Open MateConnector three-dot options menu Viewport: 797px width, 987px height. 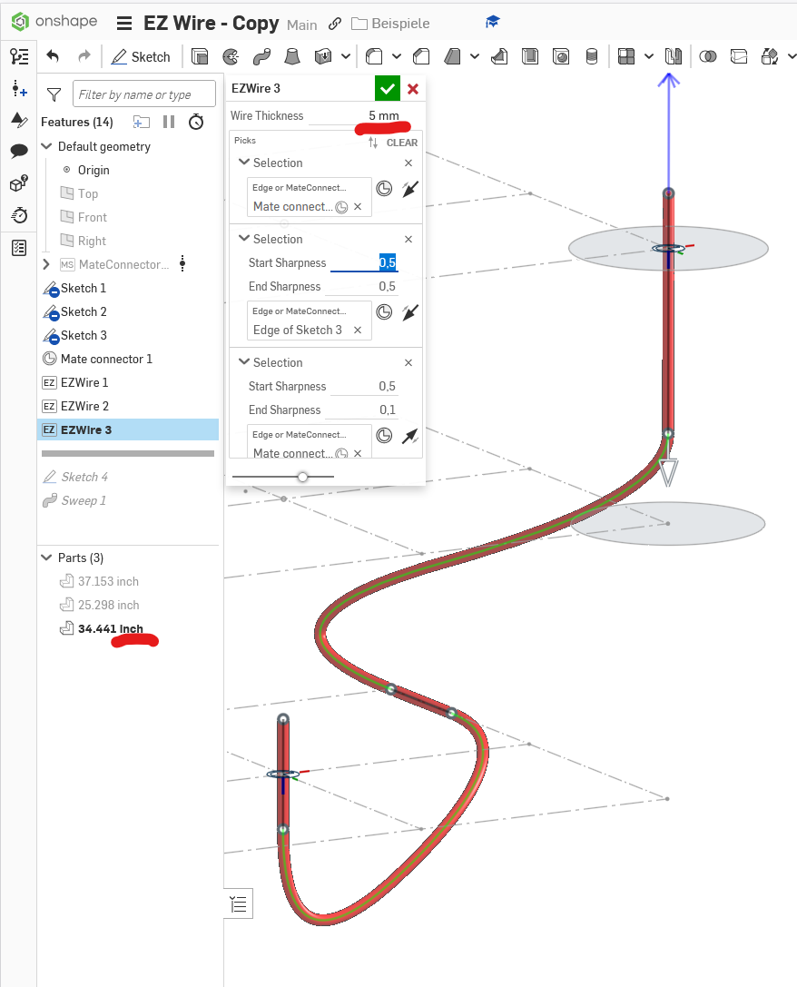coord(182,263)
